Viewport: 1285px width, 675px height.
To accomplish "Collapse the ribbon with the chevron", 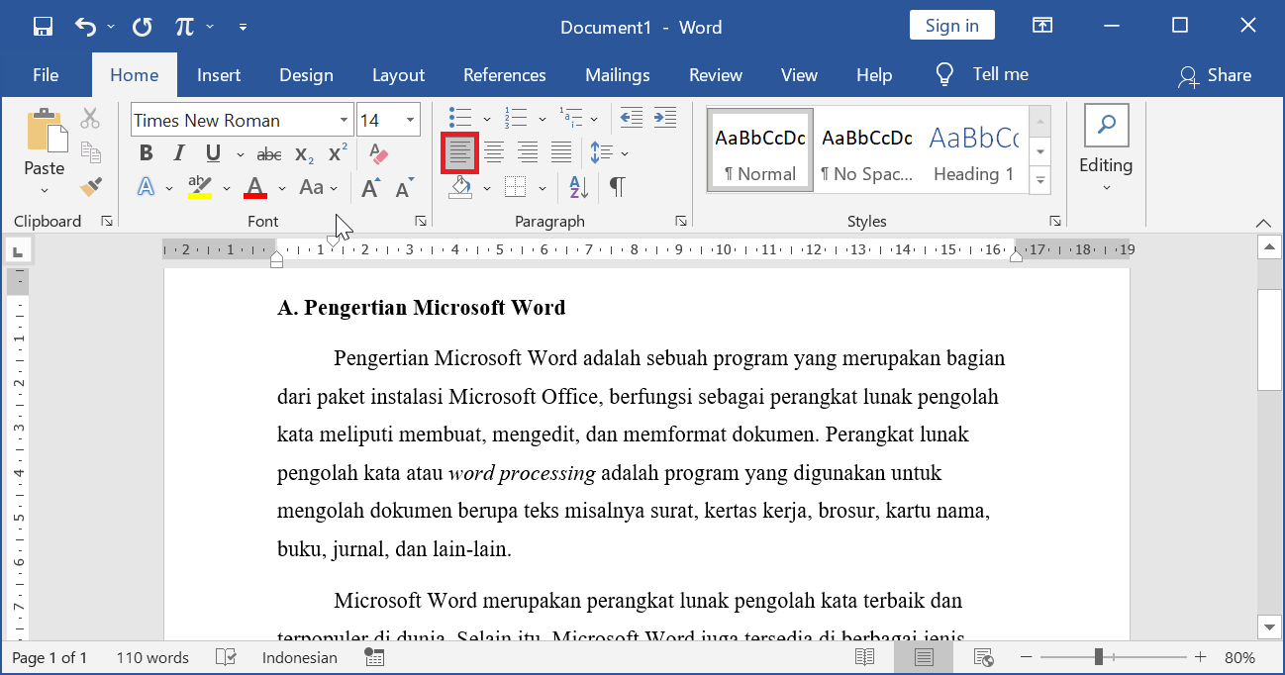I will [x=1263, y=223].
